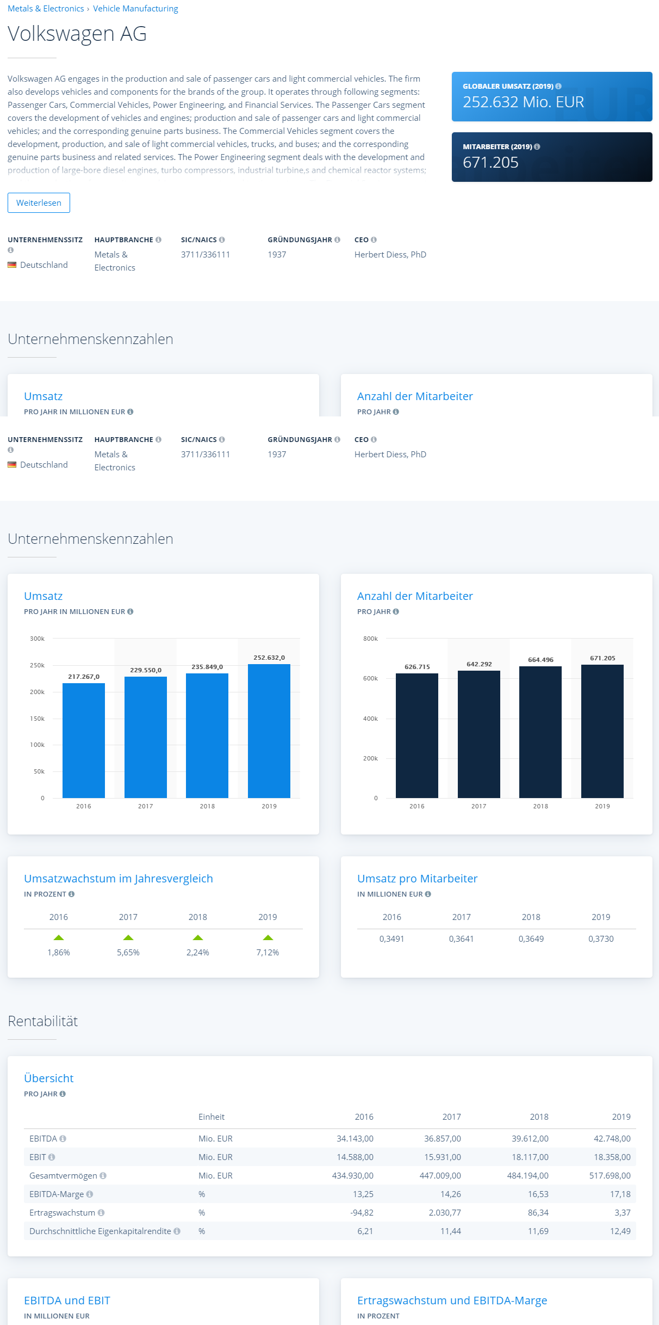Click the 2017 revenue bar labeled 229.550,0
The width and height of the screenshot is (659, 1325).
pos(146,737)
